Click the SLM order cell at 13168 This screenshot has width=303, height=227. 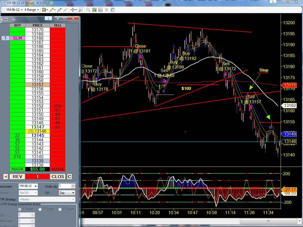pos(17,38)
